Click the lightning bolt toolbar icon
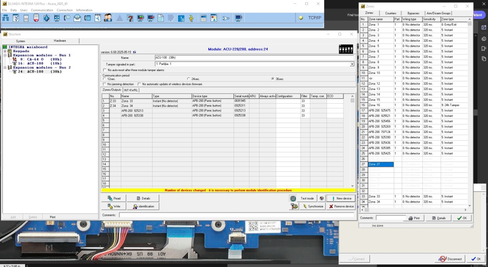 point(191,18)
